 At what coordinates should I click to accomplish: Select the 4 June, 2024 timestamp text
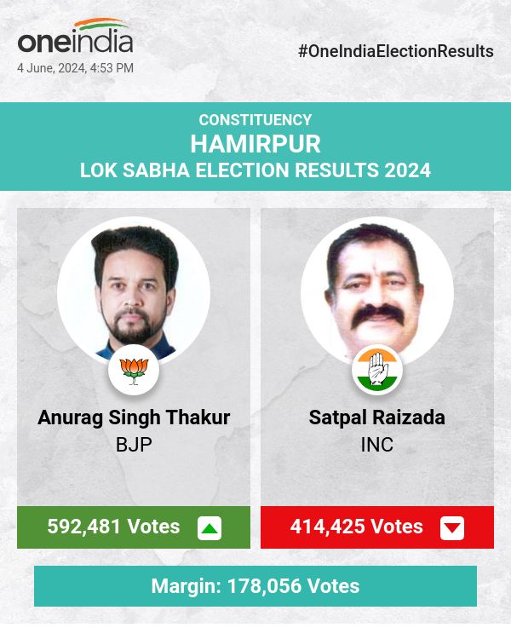point(75,68)
